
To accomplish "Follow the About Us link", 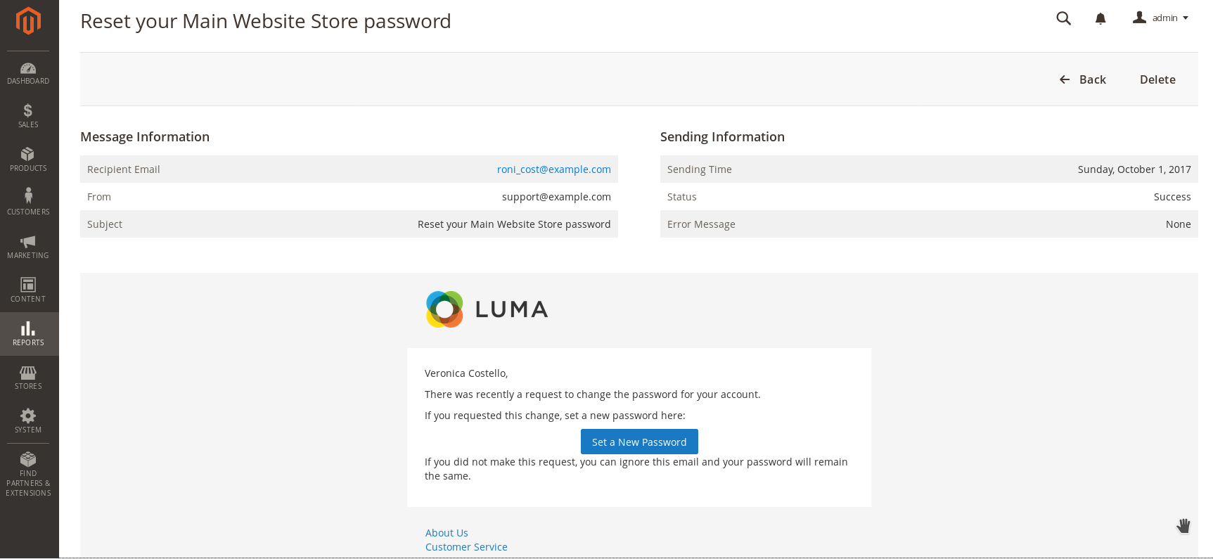I will pos(447,533).
